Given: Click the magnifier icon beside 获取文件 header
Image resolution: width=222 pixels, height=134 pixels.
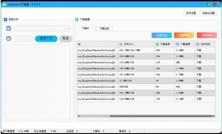Looking at the screenshot, I should (5, 19).
